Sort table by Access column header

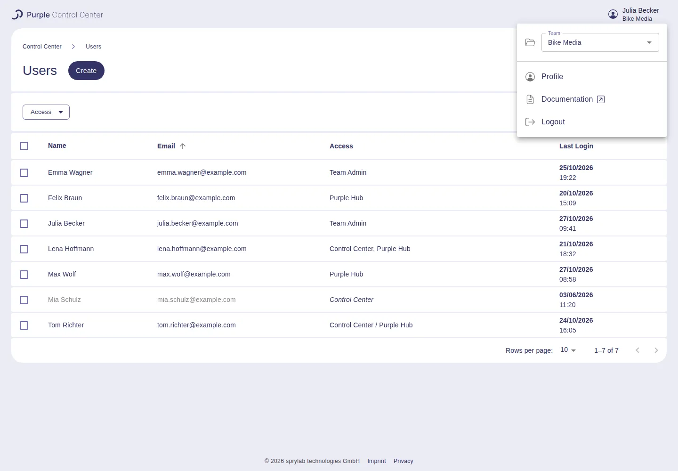tap(341, 146)
